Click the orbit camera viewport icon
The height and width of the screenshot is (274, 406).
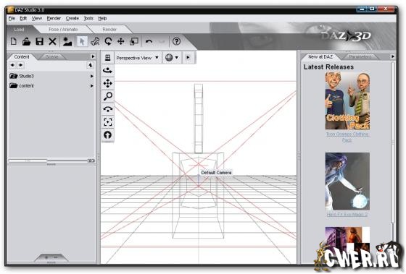[x=108, y=70]
